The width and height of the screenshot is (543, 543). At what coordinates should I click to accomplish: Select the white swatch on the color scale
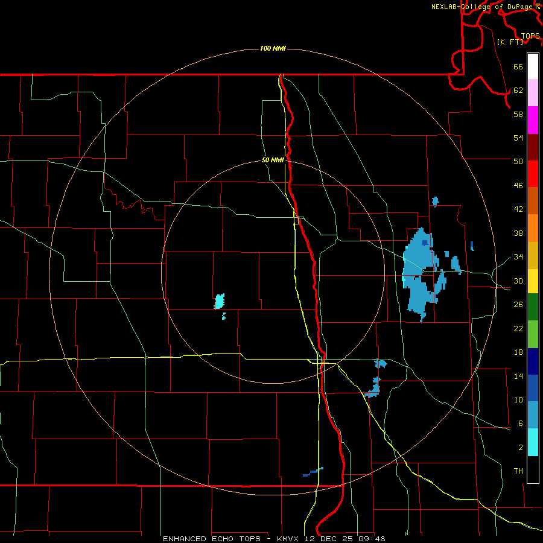[533, 66]
